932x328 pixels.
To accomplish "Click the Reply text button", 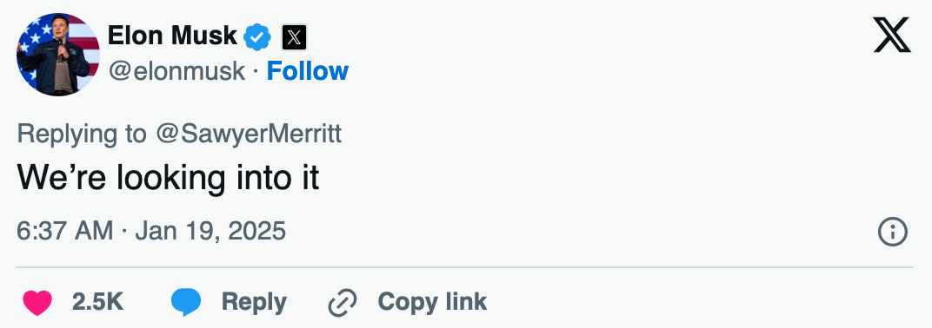I will (254, 303).
